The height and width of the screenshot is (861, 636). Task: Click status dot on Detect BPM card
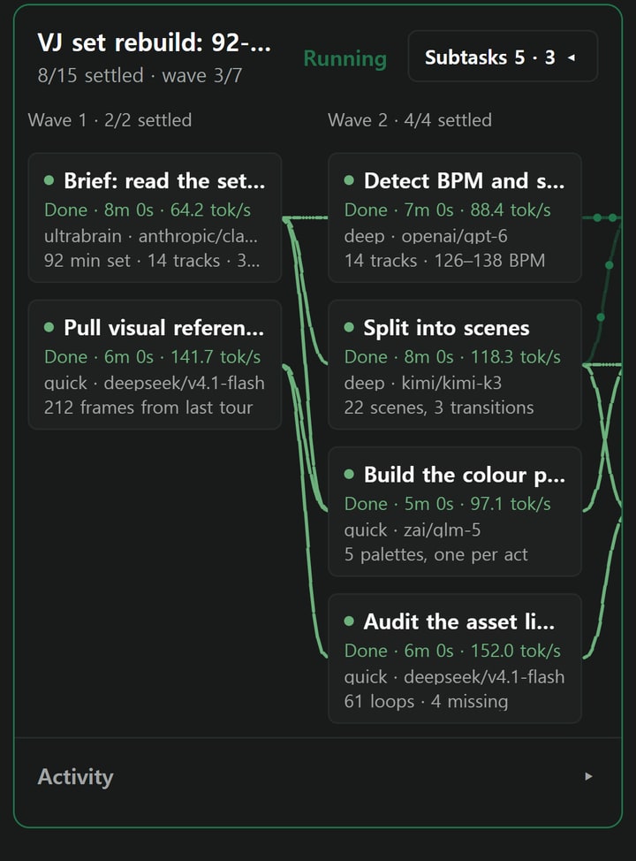tap(349, 180)
